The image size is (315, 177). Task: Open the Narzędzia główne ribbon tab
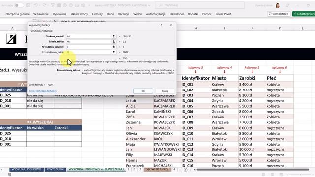click(x=18, y=14)
